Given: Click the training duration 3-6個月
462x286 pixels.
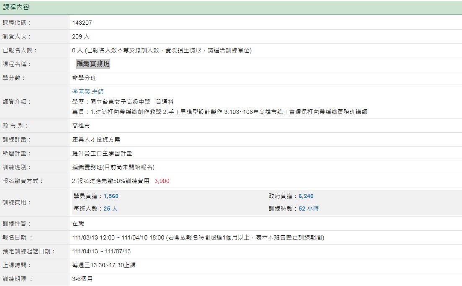Looking at the screenshot, I should [x=82, y=279].
